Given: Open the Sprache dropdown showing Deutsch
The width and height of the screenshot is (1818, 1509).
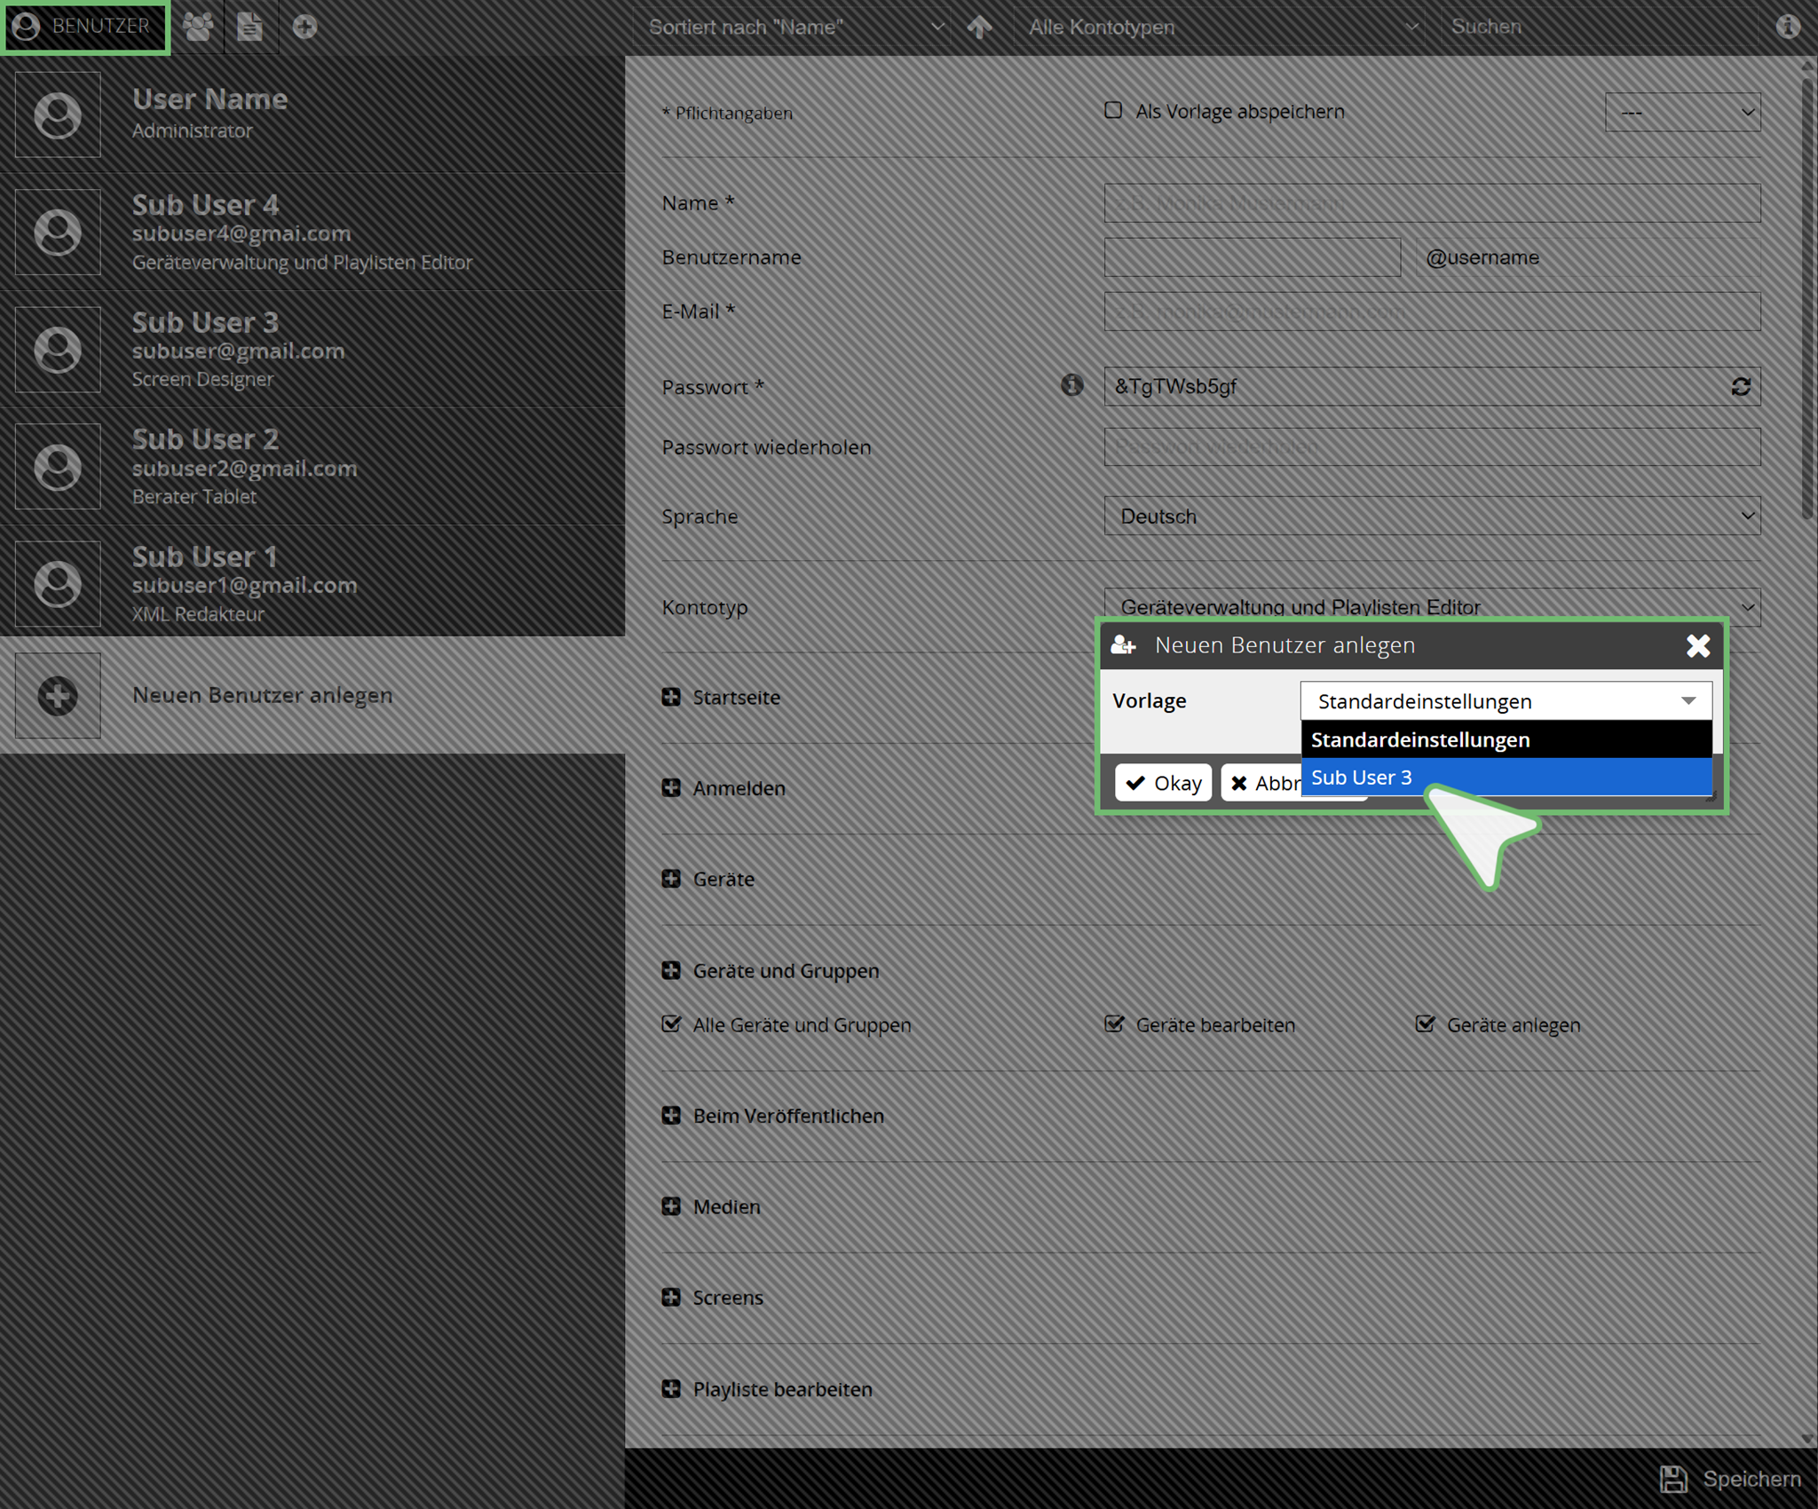Looking at the screenshot, I should pyautogui.click(x=1431, y=516).
